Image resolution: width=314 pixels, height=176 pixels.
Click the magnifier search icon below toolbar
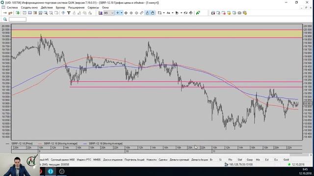click(5, 19)
